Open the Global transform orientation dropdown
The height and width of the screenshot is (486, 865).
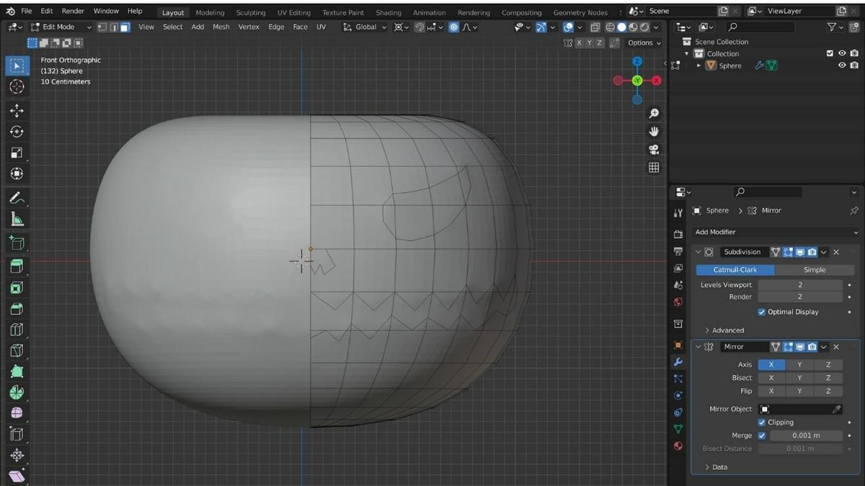click(x=365, y=27)
